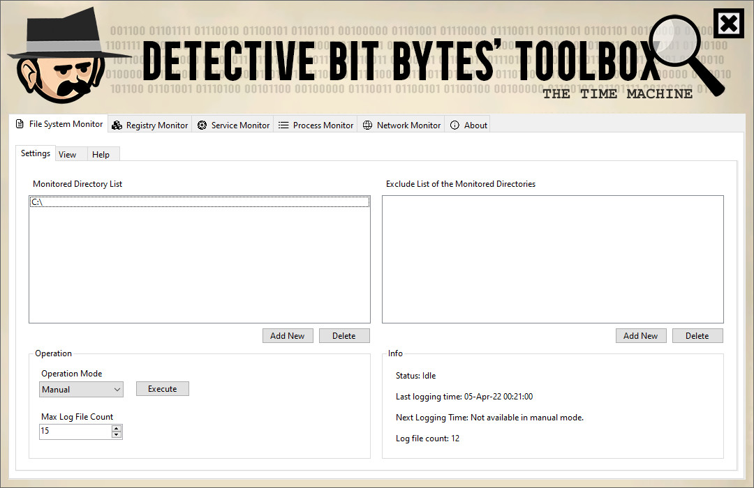The height and width of the screenshot is (488, 754).
Task: Click the File System Monitor document icon
Action: pos(19,124)
